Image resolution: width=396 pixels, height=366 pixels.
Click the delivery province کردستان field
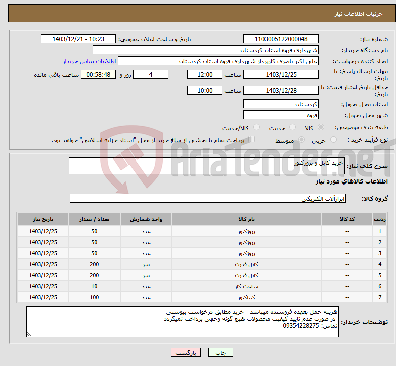[281, 104]
